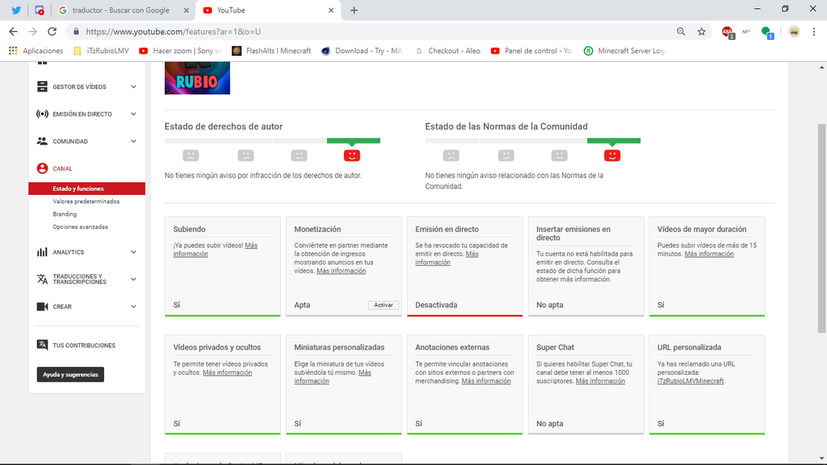Open the FlashAlts Minecraft bookmark

point(272,50)
